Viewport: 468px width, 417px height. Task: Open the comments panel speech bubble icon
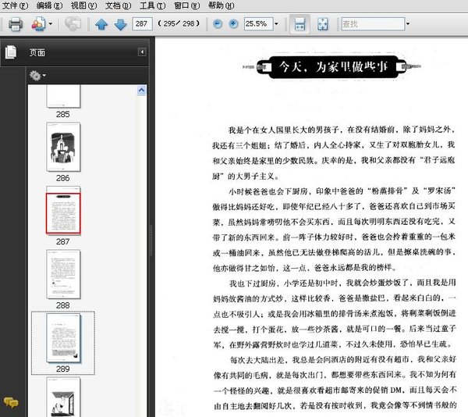(11, 403)
